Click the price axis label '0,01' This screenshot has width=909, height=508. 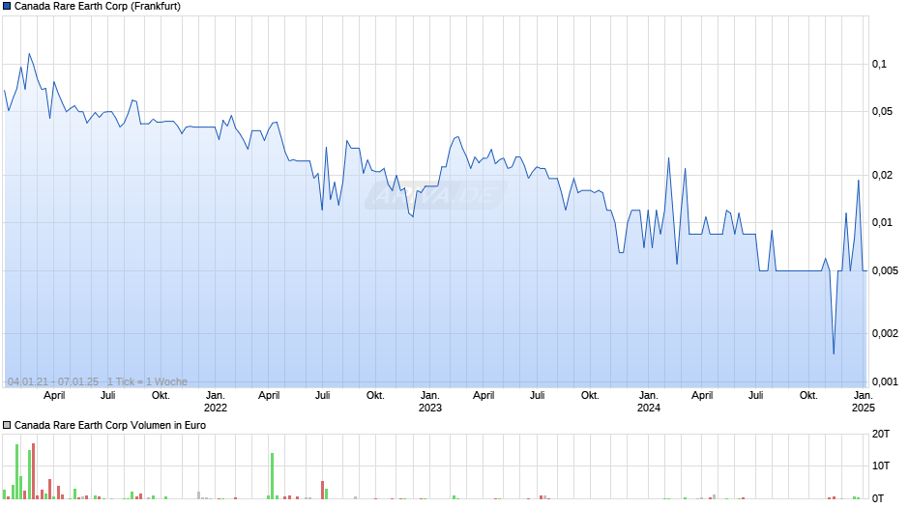click(882, 222)
